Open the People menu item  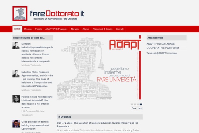coord(38,29)
